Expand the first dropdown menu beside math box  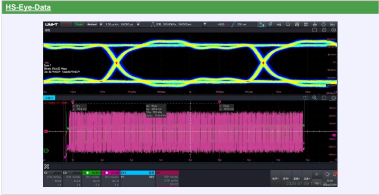(x=275, y=179)
